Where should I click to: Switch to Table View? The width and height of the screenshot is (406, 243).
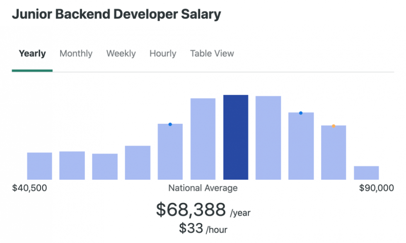(x=212, y=53)
